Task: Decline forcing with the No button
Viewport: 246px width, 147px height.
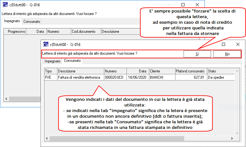Action: [227, 54]
